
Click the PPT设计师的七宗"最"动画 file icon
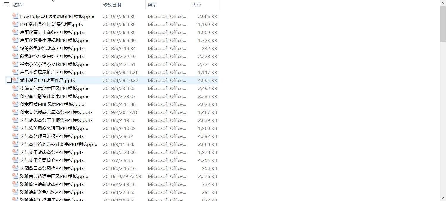[15, 24]
